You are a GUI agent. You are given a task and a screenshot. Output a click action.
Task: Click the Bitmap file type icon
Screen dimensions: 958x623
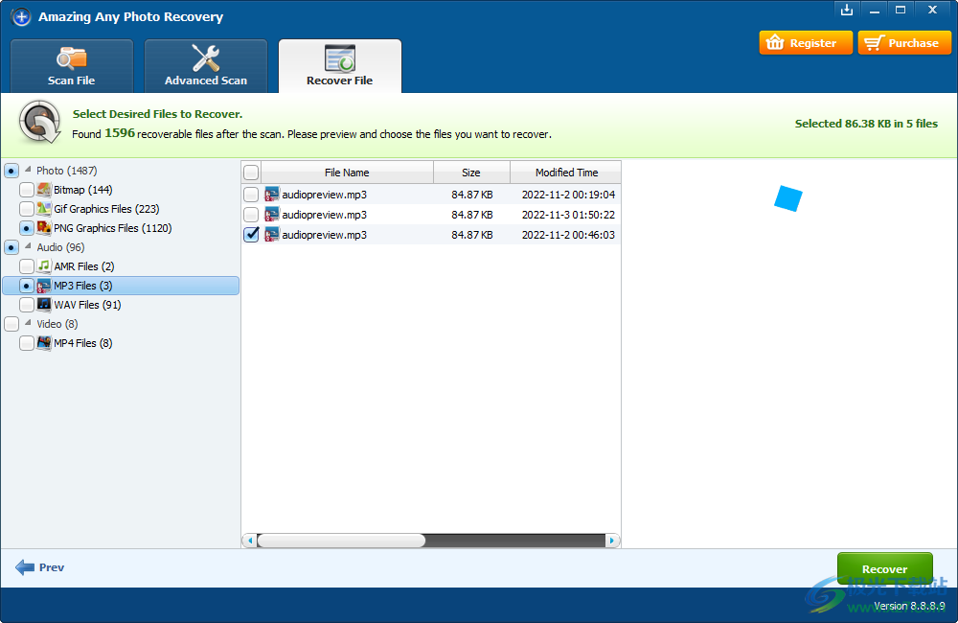coord(44,190)
